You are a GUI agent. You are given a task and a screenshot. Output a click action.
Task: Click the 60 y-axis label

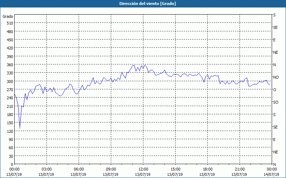pos(11,148)
